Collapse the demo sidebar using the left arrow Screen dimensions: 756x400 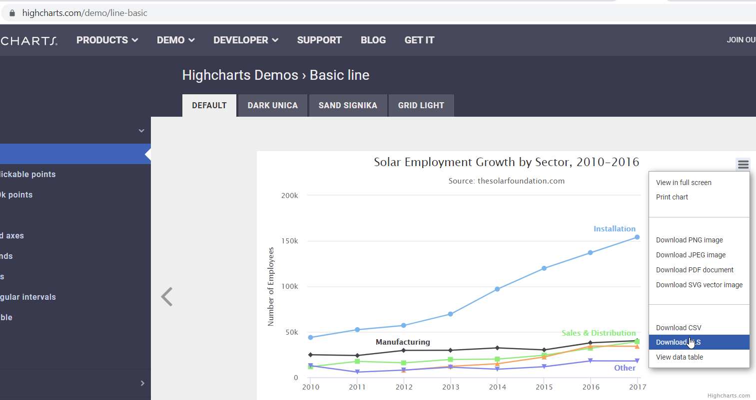(166, 297)
